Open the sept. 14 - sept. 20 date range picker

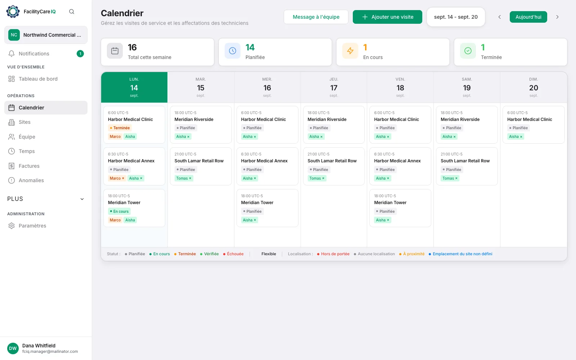(x=456, y=17)
